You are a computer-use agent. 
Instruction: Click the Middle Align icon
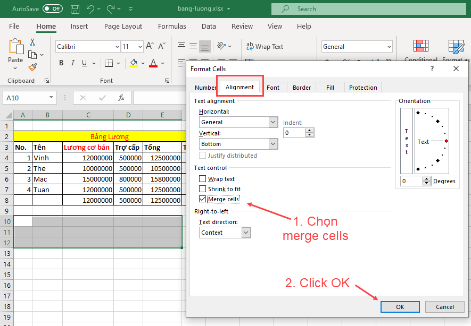pyautogui.click(x=193, y=46)
